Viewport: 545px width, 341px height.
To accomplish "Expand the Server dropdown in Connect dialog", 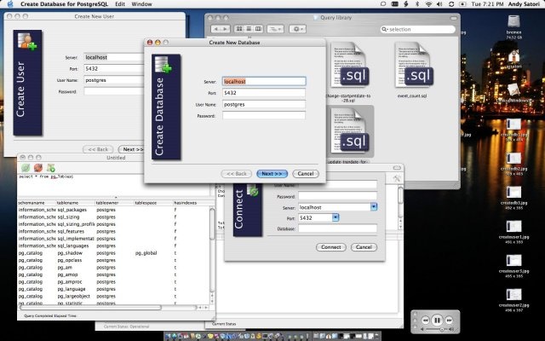I will 375,207.
